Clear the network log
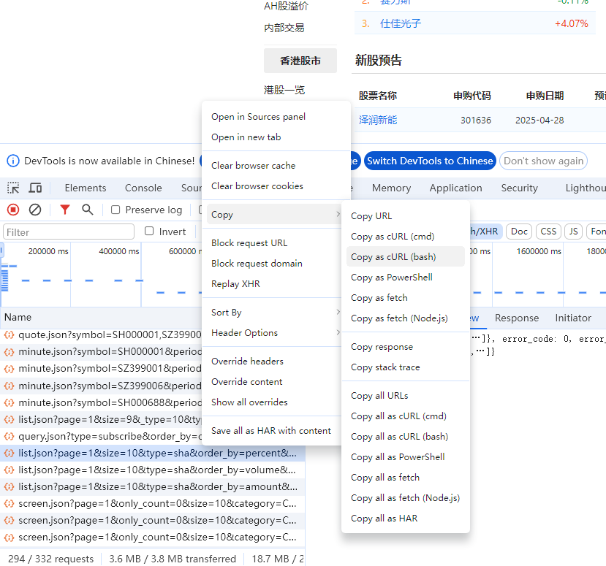 (x=35, y=210)
